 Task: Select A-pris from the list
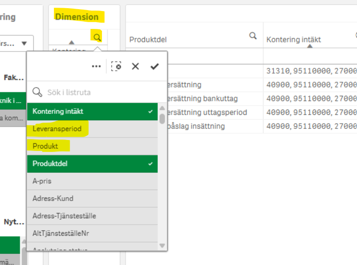click(x=91, y=181)
